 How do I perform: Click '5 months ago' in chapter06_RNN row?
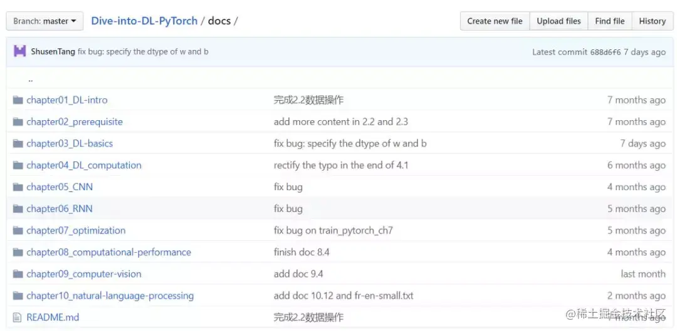tap(636, 208)
